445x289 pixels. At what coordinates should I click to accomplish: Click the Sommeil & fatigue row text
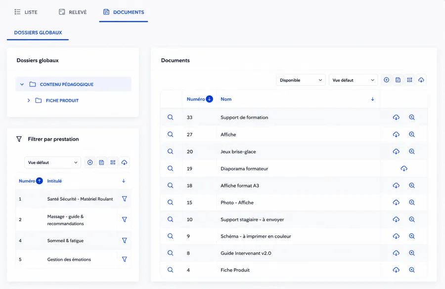click(65, 241)
